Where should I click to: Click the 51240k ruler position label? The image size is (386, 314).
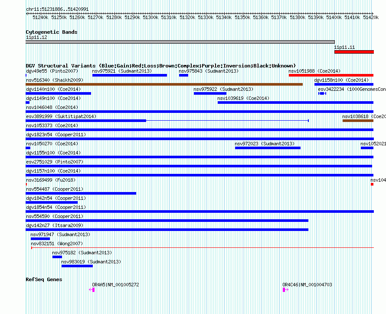pyautogui.click(x=40, y=17)
